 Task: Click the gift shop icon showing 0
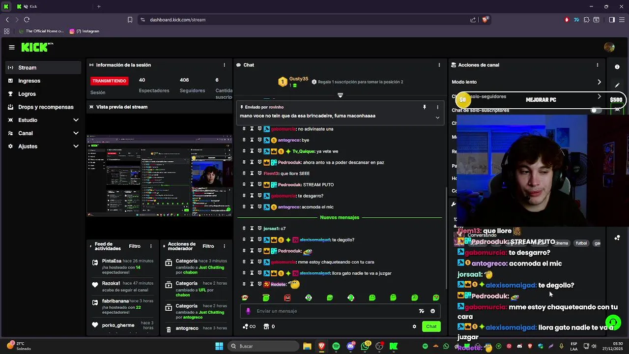[x=269, y=326]
